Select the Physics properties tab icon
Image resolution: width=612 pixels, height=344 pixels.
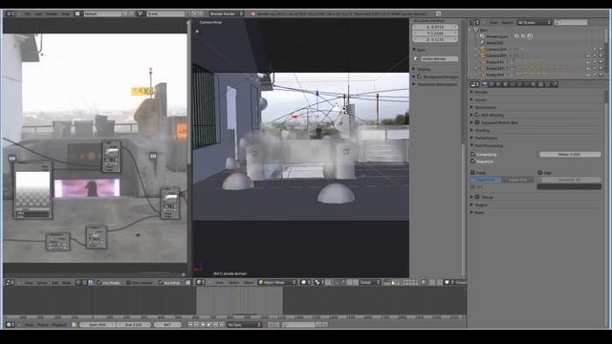click(x=555, y=84)
